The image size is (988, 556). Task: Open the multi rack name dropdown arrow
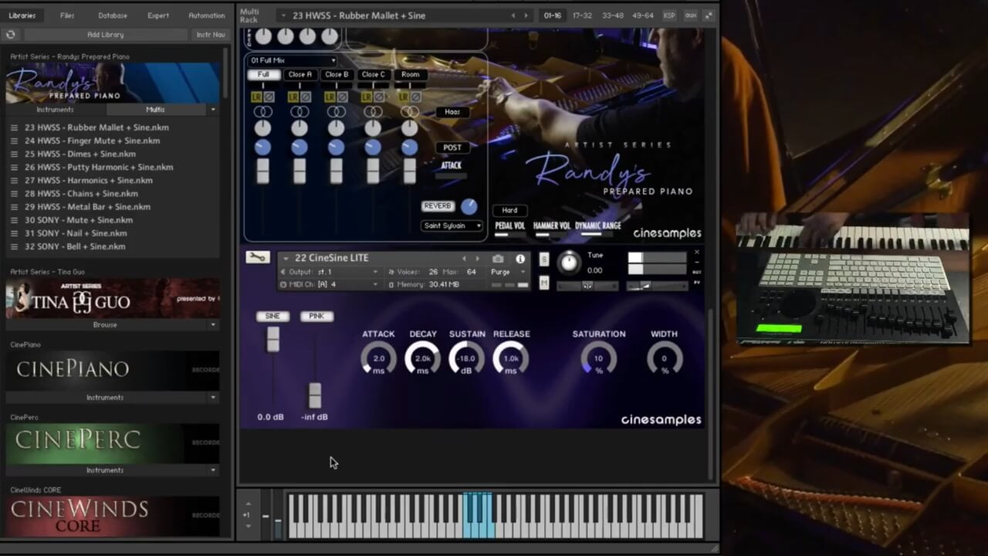[283, 15]
